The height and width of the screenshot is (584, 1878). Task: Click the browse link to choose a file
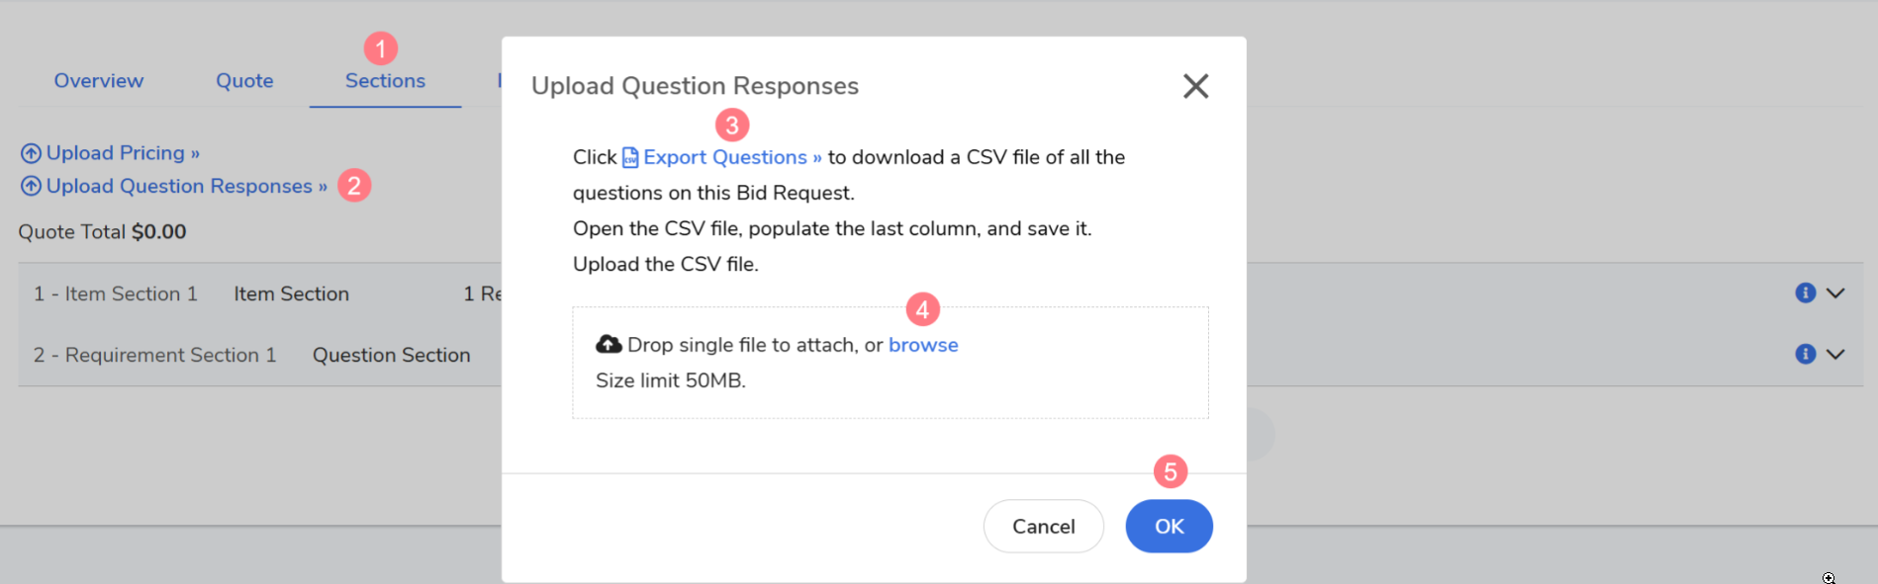point(923,345)
